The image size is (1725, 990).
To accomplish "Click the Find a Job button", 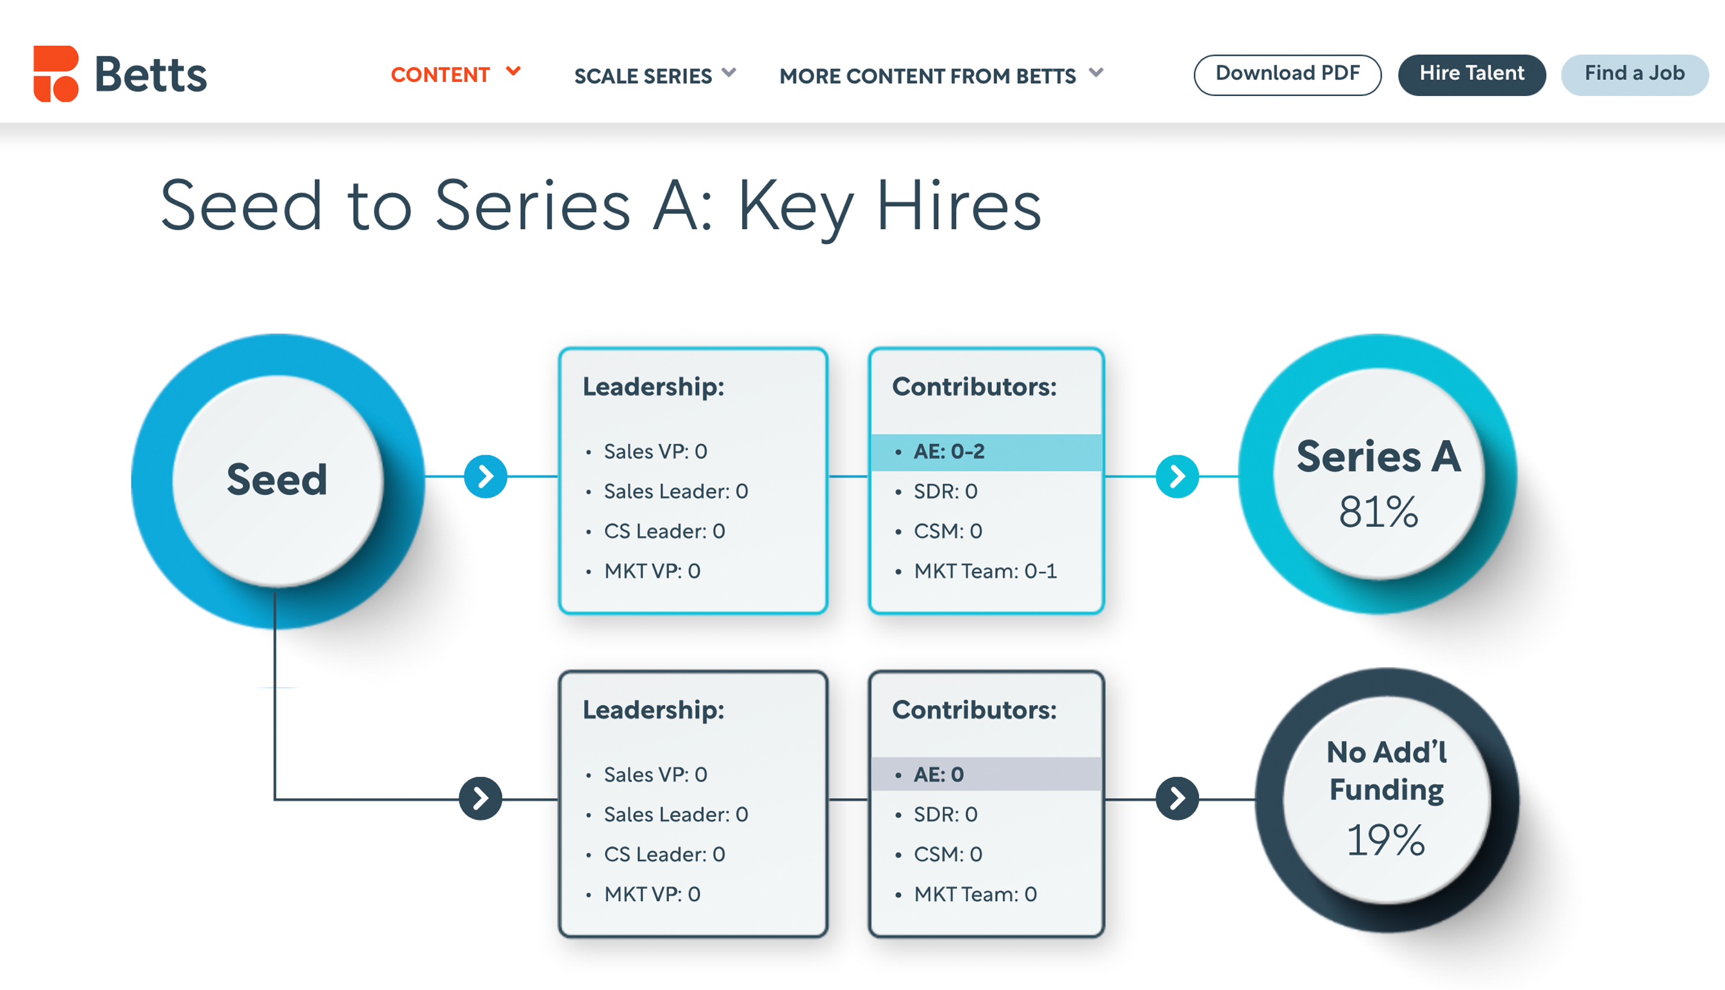I will (1634, 74).
